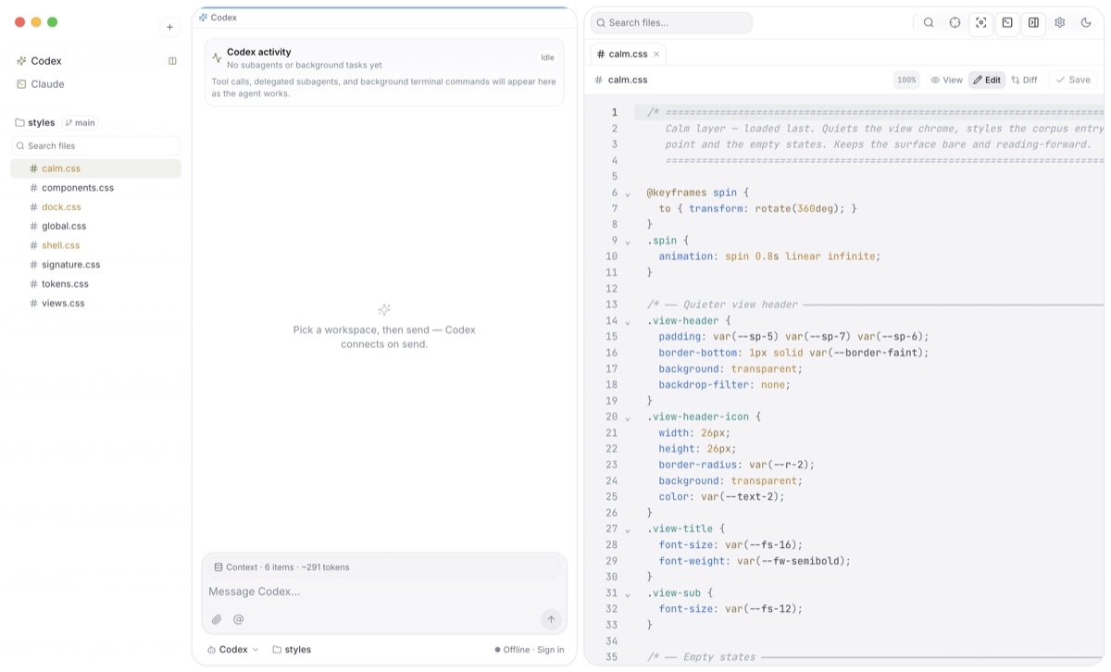Focus the sidebar Search files field
Screen dimensions: 1111x672
tap(96, 145)
